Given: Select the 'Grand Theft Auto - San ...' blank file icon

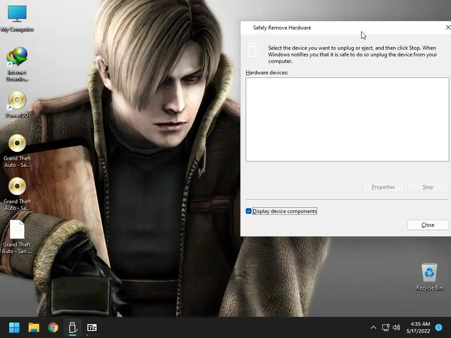Looking at the screenshot, I should (x=17, y=237).
